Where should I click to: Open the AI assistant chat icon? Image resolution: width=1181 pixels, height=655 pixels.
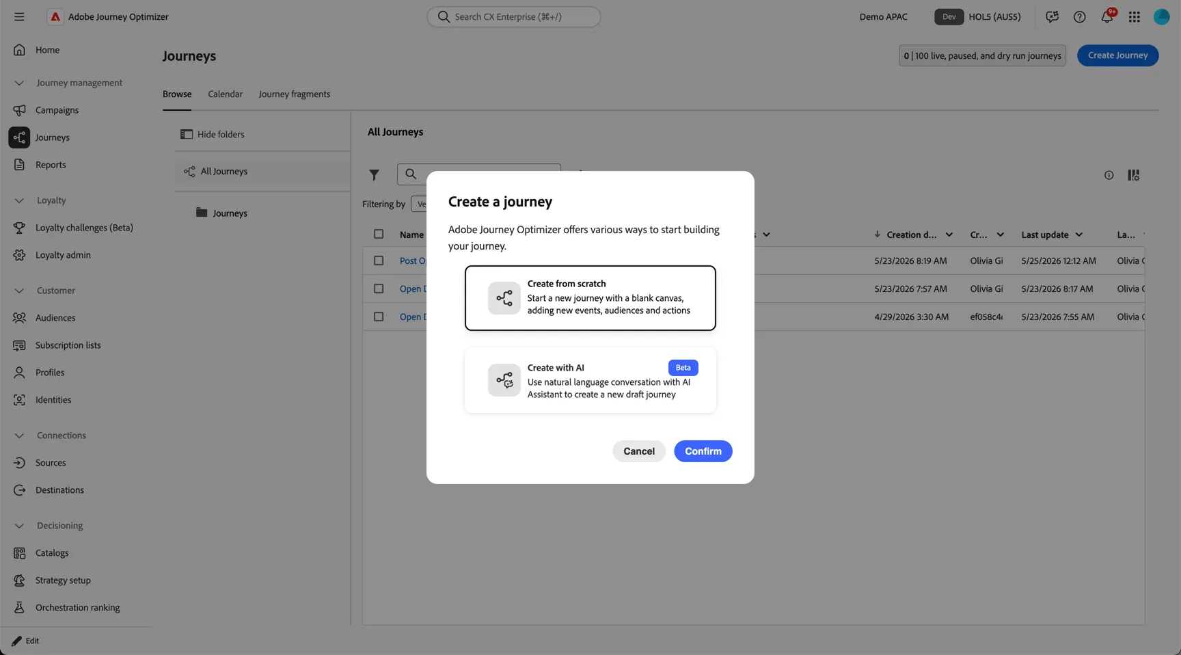coord(1052,16)
